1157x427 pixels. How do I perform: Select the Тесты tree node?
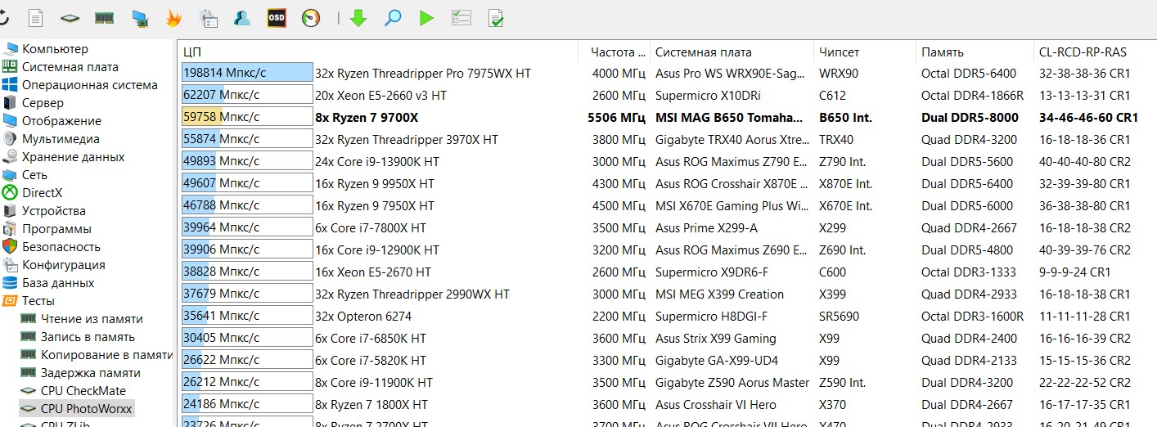[38, 301]
